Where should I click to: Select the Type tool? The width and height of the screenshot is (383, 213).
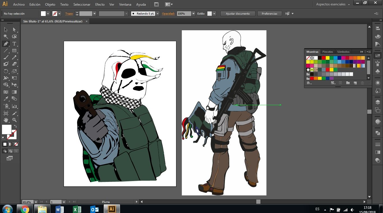click(14, 44)
